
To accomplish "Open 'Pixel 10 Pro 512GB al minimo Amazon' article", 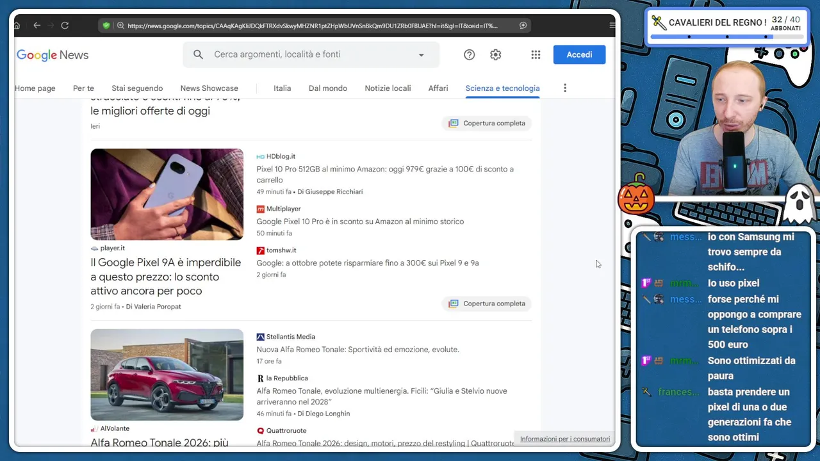I will pos(385,174).
